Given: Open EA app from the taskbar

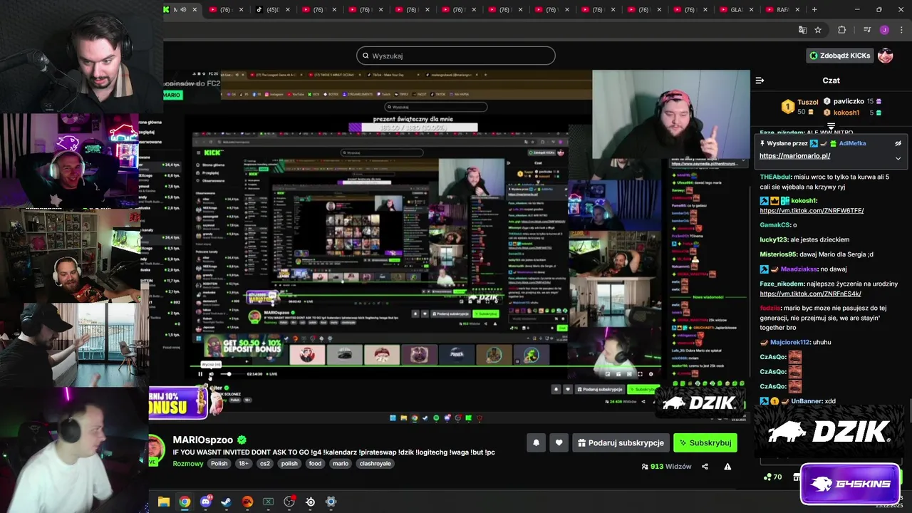Looking at the screenshot, I should [247, 502].
